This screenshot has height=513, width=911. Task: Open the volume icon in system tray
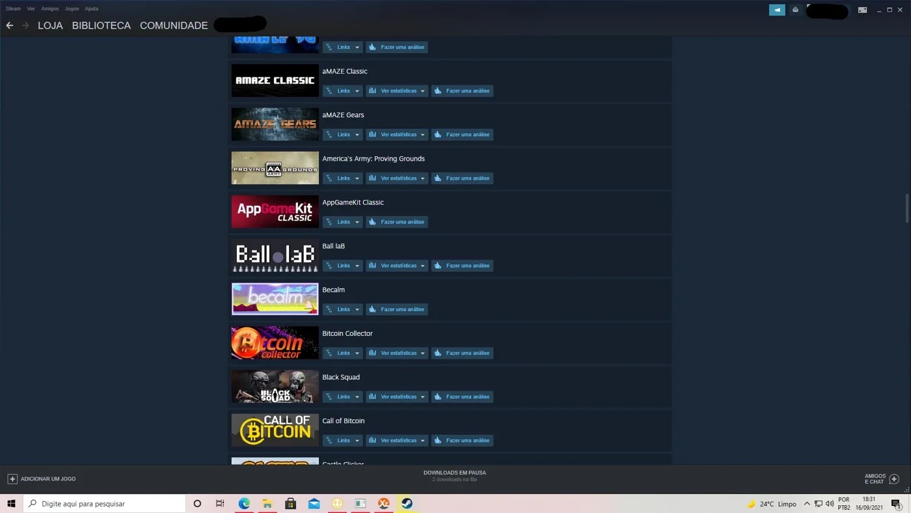coord(830,504)
